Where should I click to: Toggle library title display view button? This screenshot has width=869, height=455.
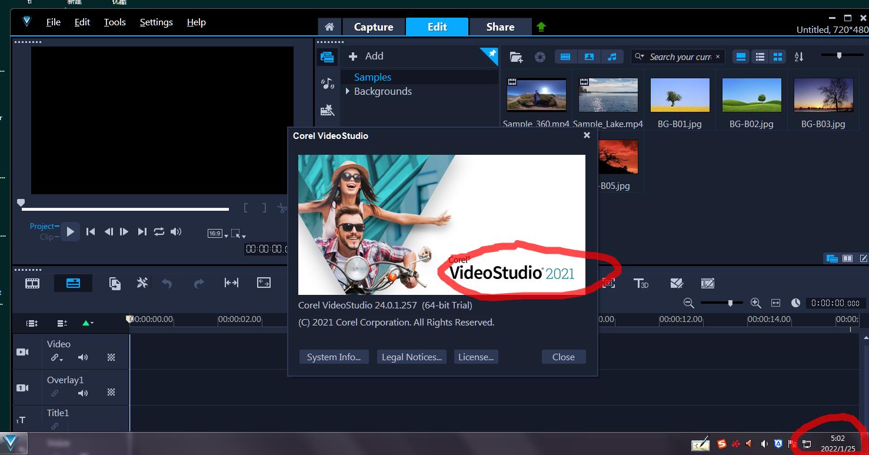point(741,57)
